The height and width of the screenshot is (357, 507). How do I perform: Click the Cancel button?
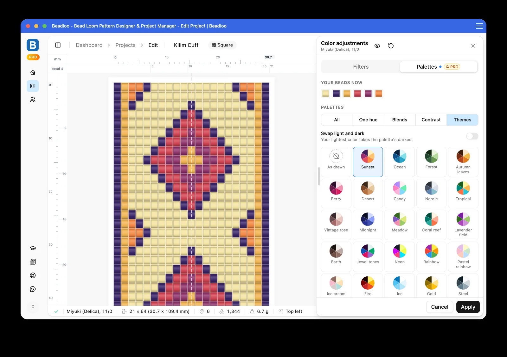pyautogui.click(x=440, y=307)
